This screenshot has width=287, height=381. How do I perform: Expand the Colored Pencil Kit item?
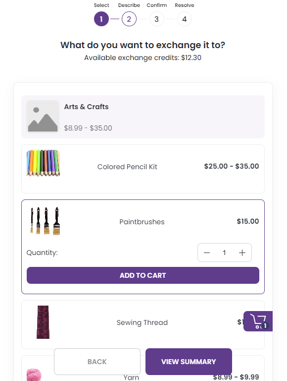(143, 169)
